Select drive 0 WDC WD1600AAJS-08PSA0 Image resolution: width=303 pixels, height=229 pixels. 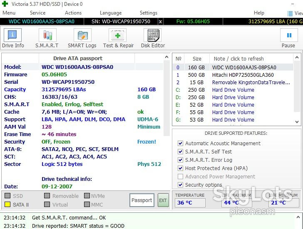point(233,67)
